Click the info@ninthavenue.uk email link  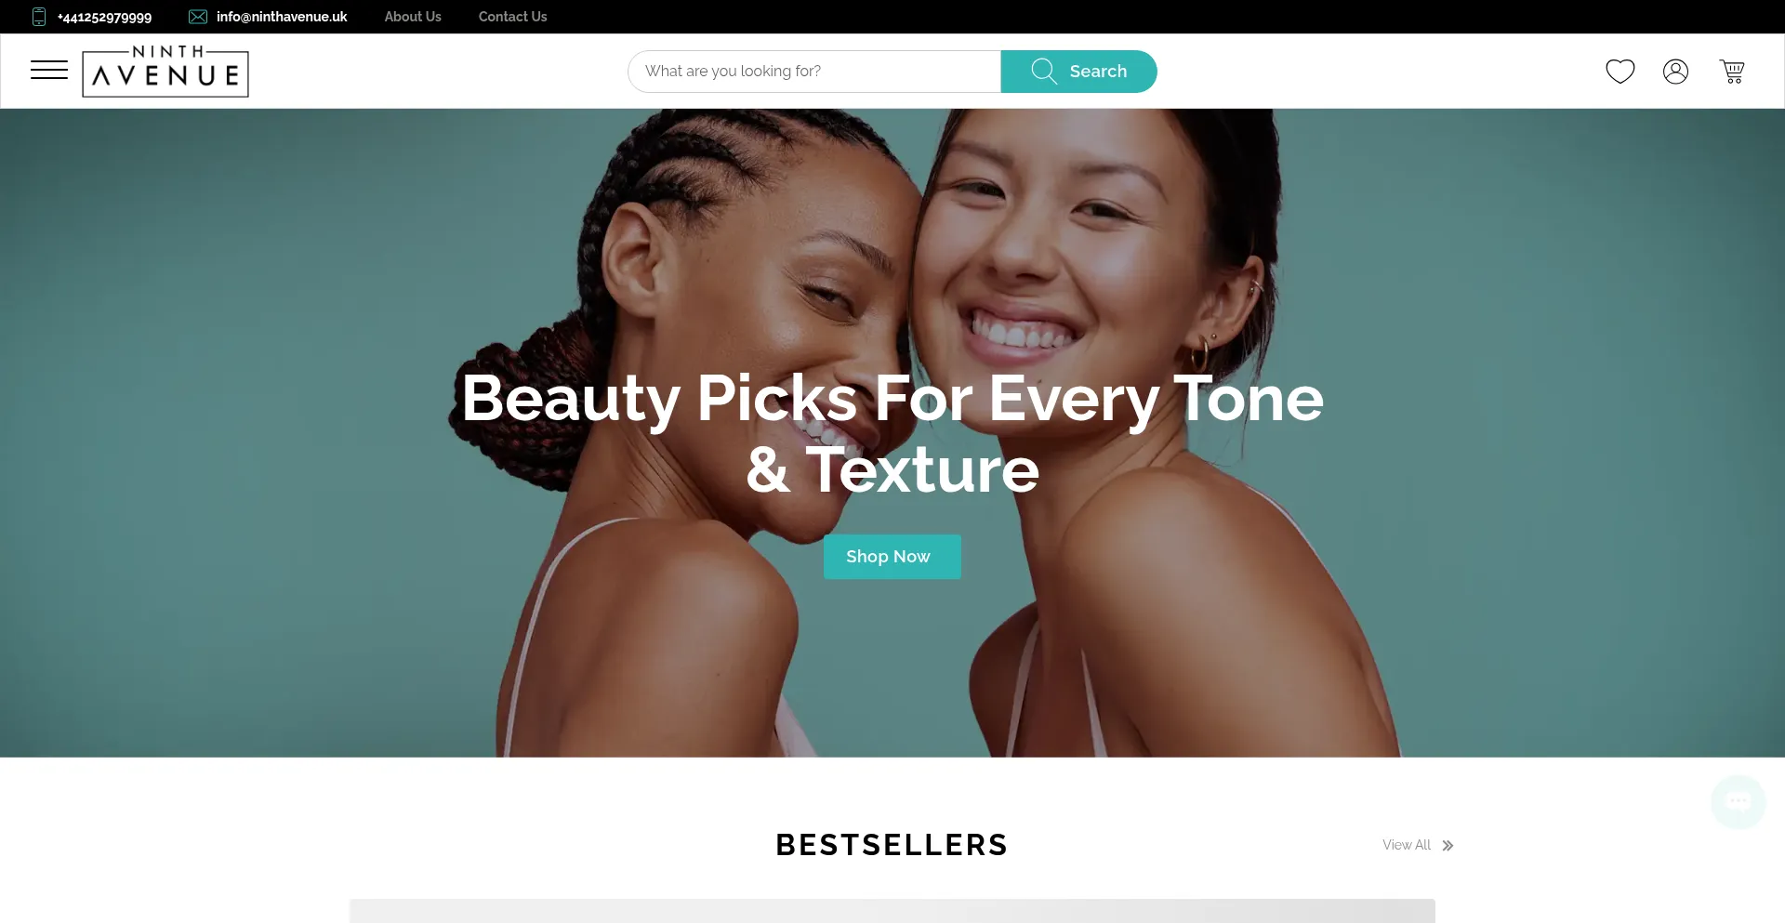(x=282, y=17)
